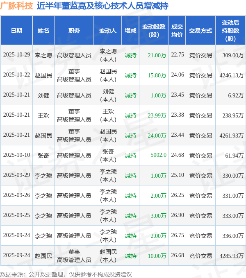Click 董事 高级管理人员 in the 王欢 row
This screenshot has height=278, width=246.
(x=74, y=115)
